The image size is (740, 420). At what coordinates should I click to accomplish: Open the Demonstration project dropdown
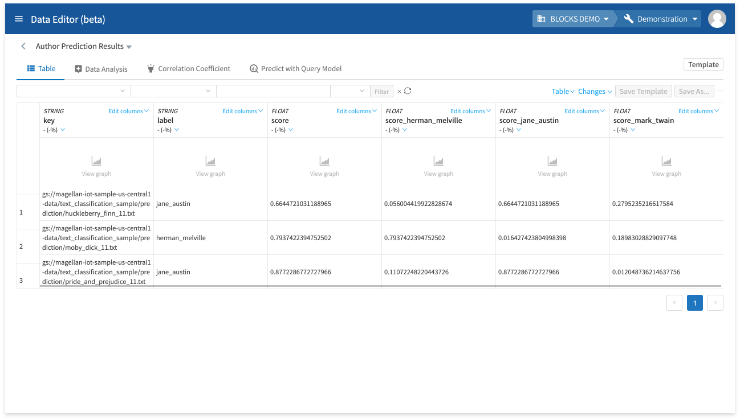pos(661,19)
